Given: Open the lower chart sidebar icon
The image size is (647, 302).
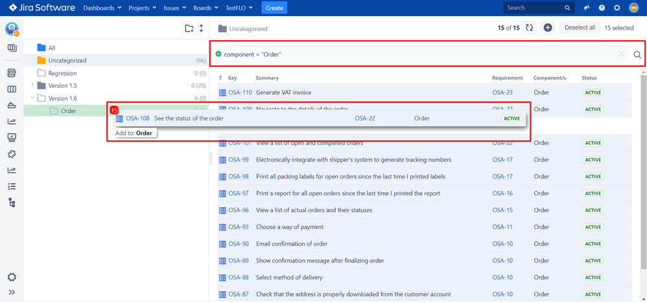Looking at the screenshot, I should point(12,170).
